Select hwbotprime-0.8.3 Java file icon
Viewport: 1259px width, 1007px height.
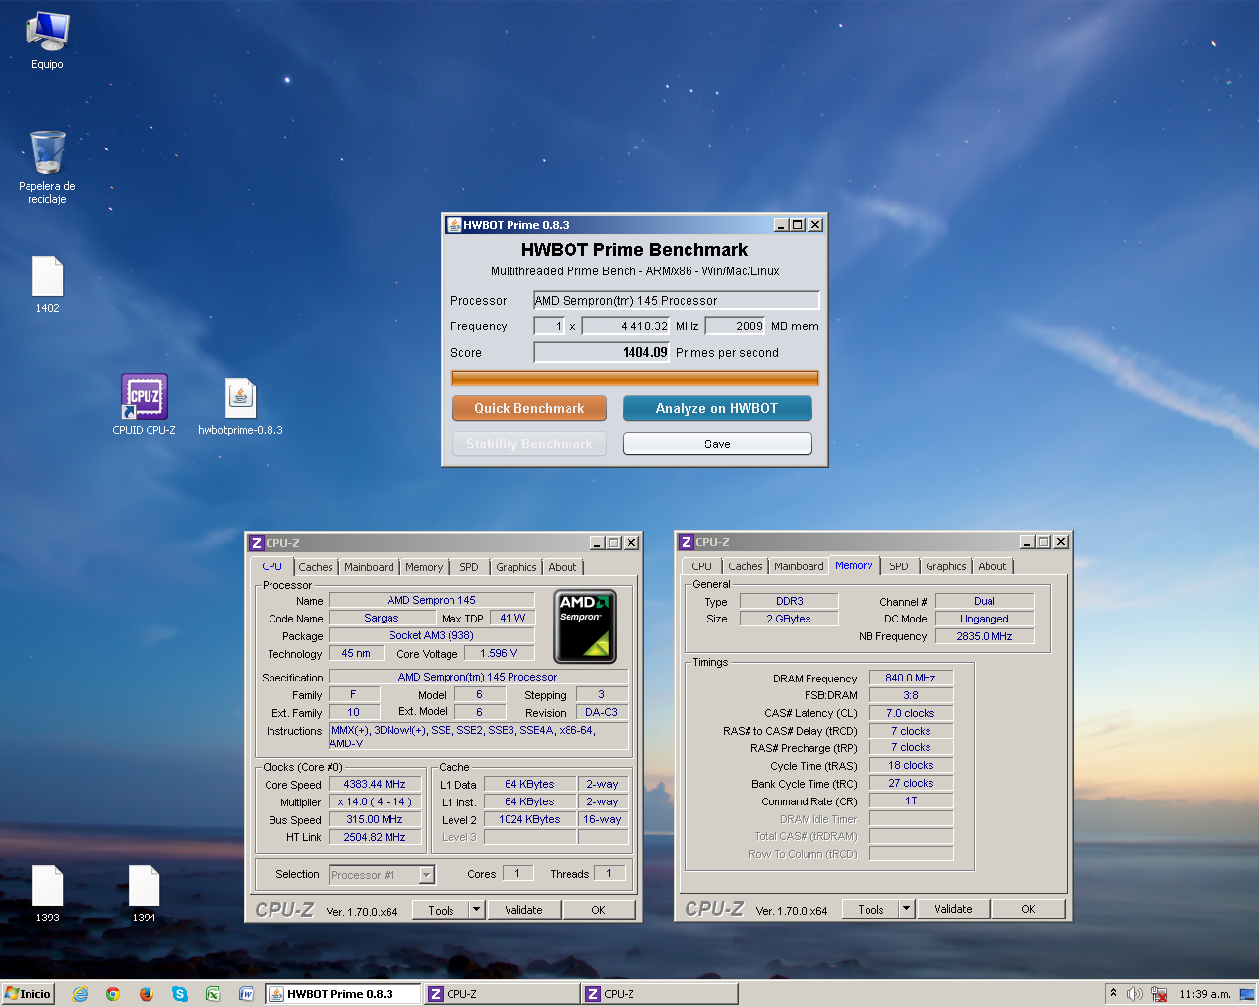pyautogui.click(x=240, y=405)
